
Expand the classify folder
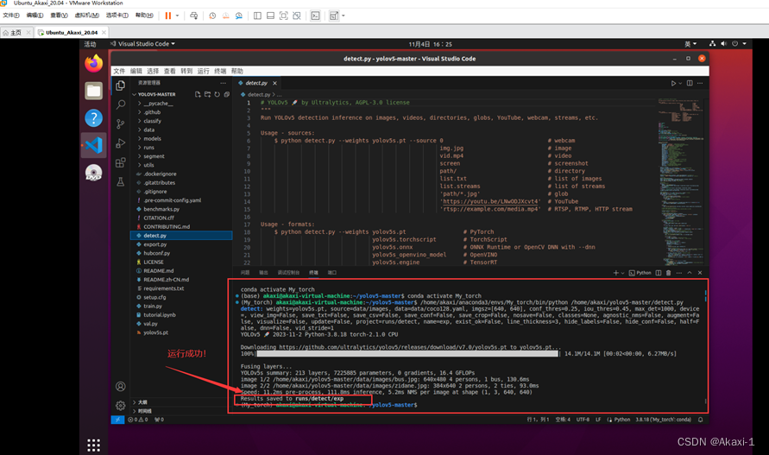coord(152,121)
